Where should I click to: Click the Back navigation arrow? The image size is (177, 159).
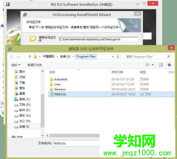[12, 57]
